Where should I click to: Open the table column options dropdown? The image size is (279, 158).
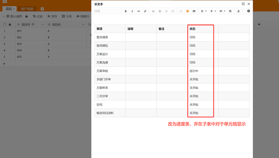pyautogui.click(x=213, y=11)
